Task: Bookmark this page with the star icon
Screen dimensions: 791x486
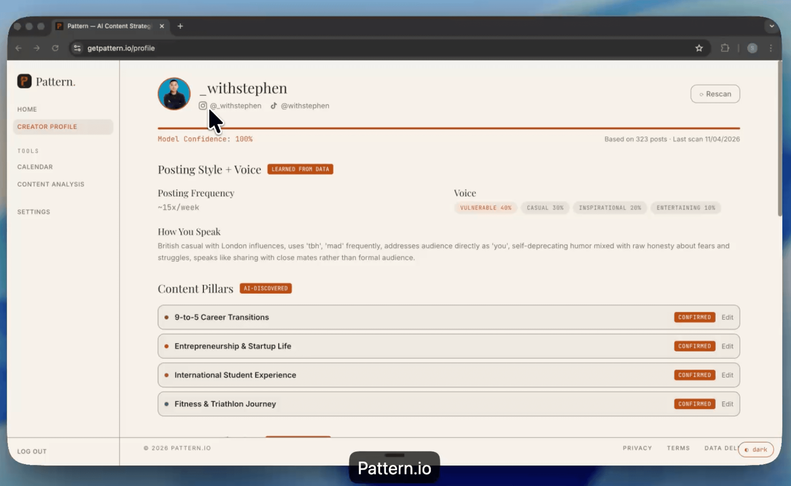Action: click(x=699, y=48)
